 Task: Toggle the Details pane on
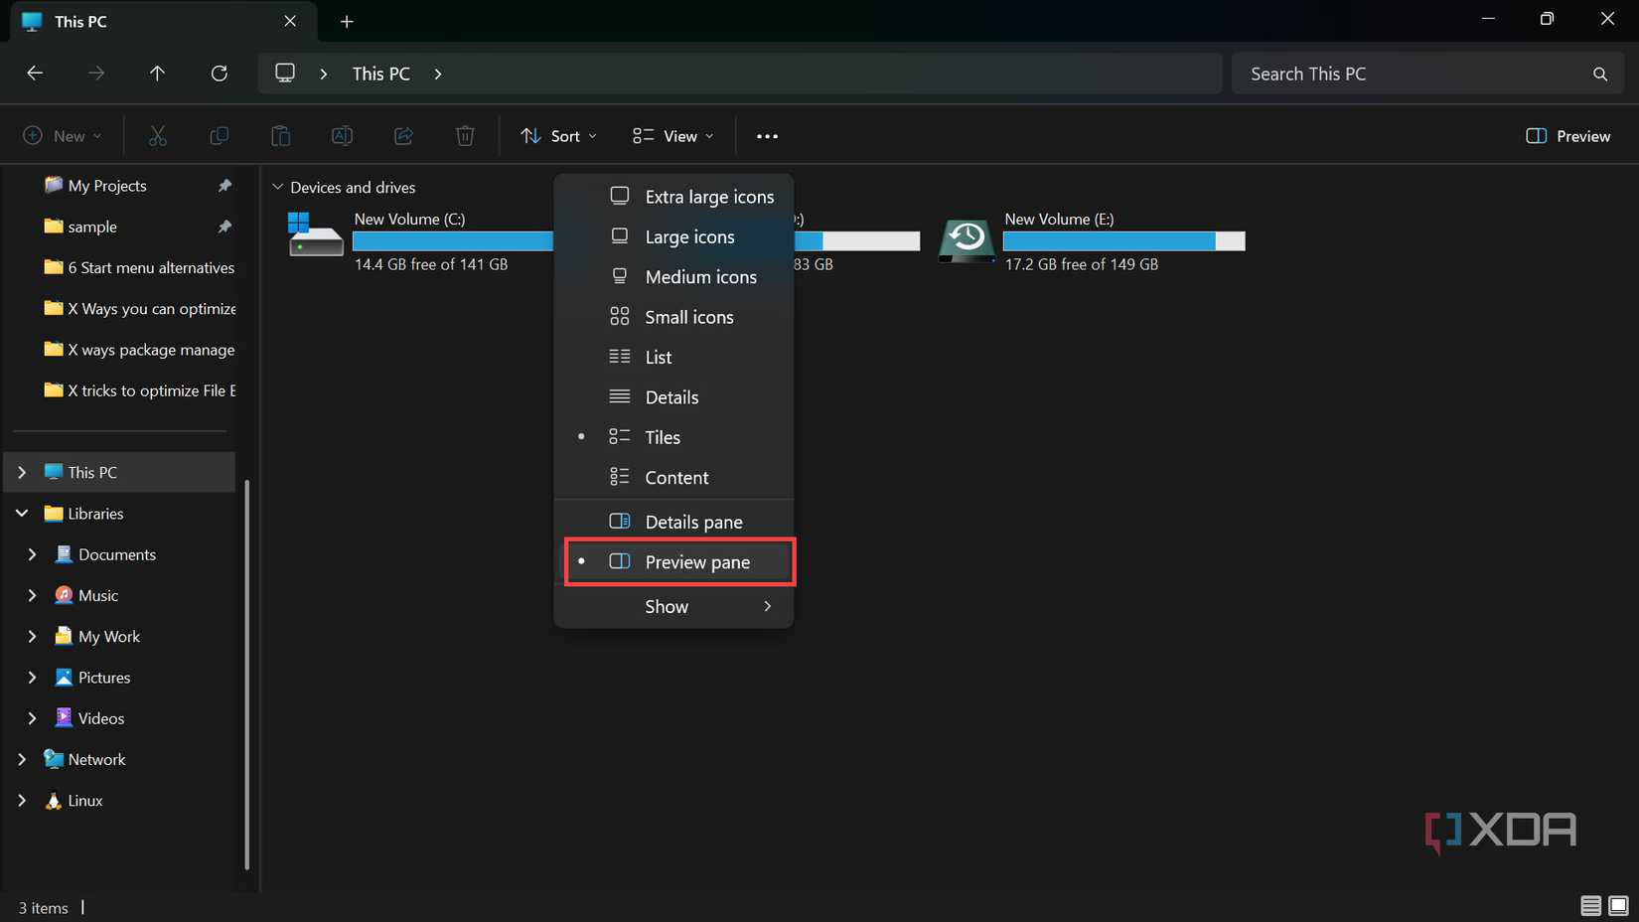click(693, 521)
